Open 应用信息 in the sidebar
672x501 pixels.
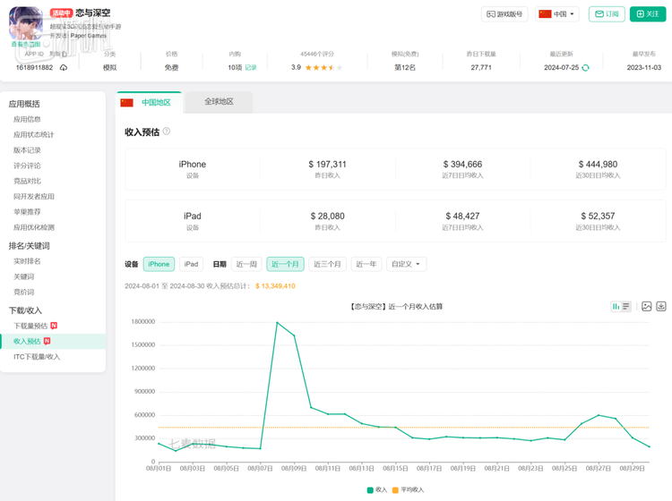[x=27, y=119]
